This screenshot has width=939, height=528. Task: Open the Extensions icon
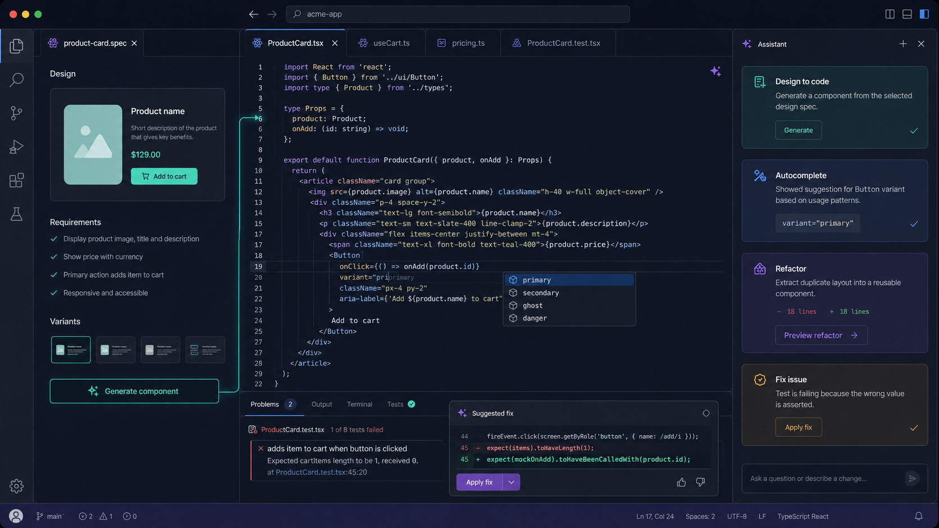pyautogui.click(x=16, y=181)
